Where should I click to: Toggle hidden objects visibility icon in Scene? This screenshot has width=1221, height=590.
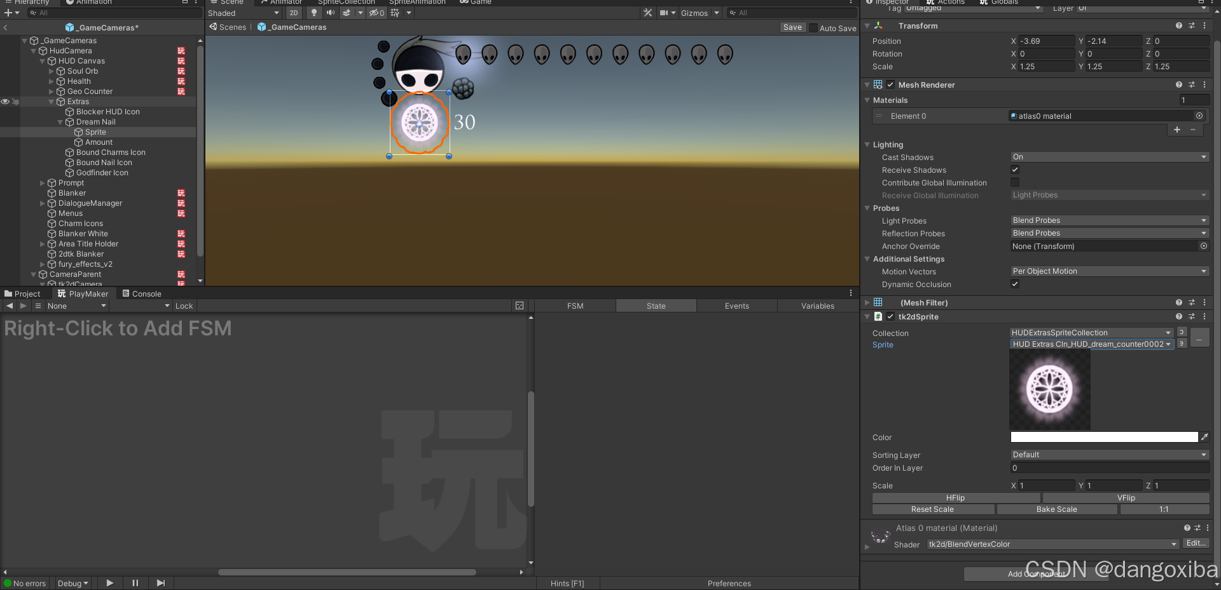(x=376, y=13)
